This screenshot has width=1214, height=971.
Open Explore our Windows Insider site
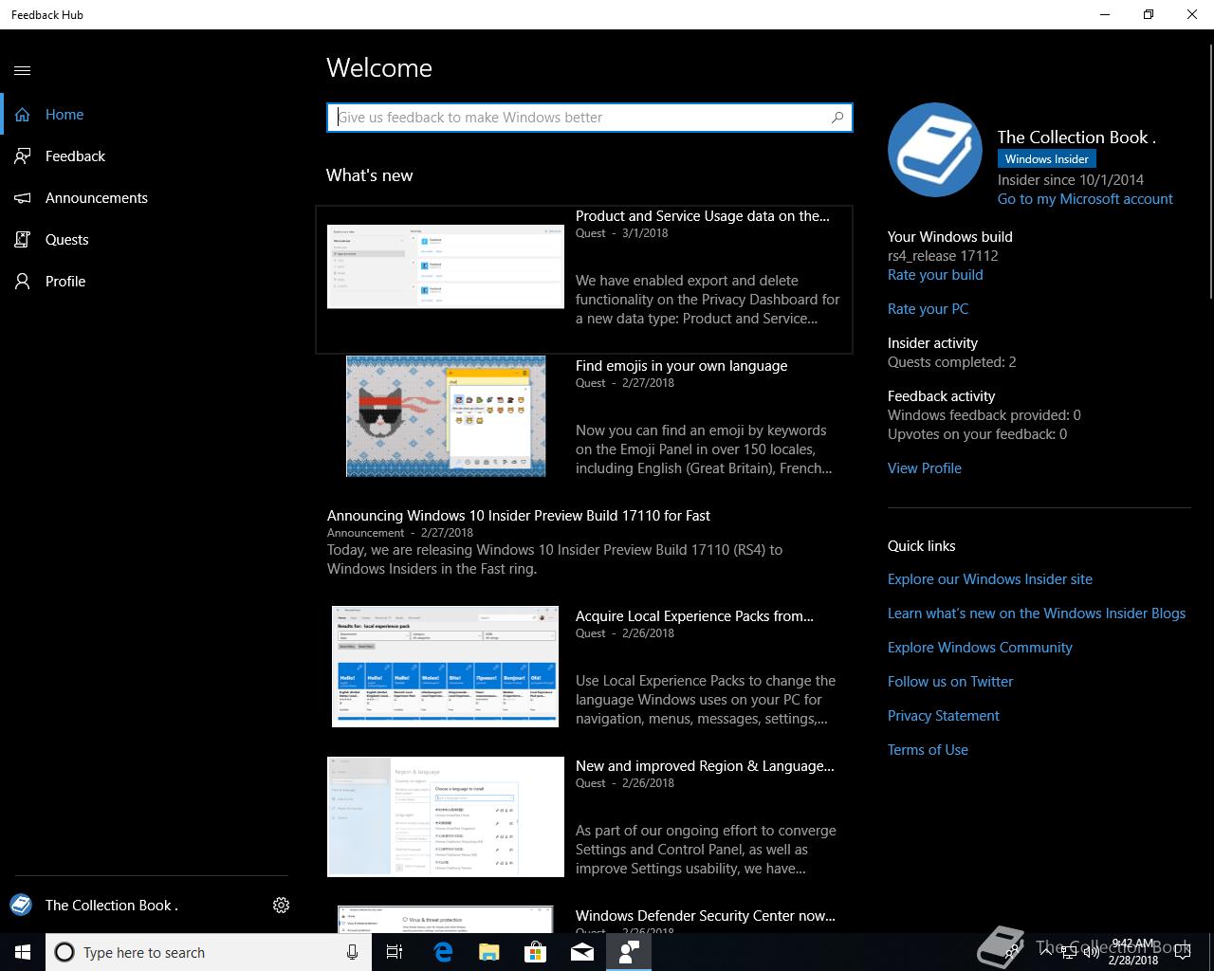coord(990,579)
